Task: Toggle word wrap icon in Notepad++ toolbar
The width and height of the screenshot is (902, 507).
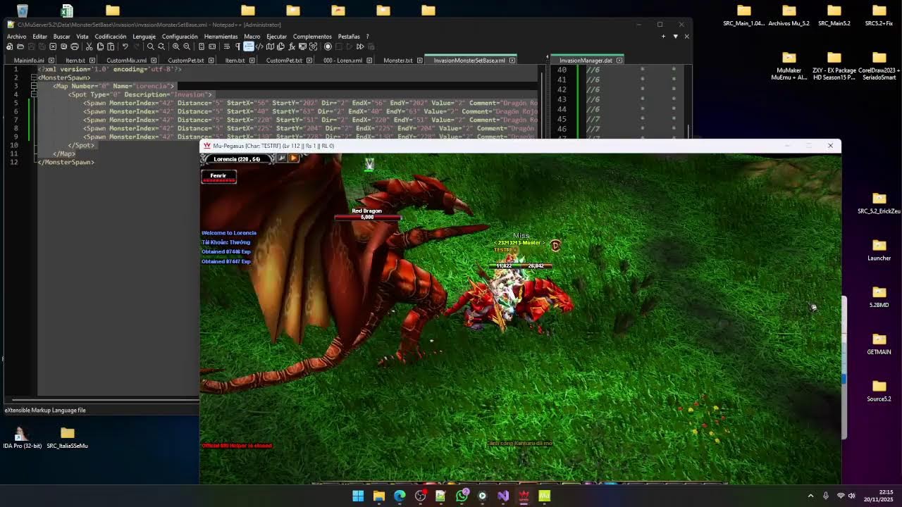Action: (227, 46)
